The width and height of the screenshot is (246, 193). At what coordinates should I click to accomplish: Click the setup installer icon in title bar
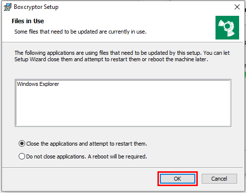coord(7,7)
